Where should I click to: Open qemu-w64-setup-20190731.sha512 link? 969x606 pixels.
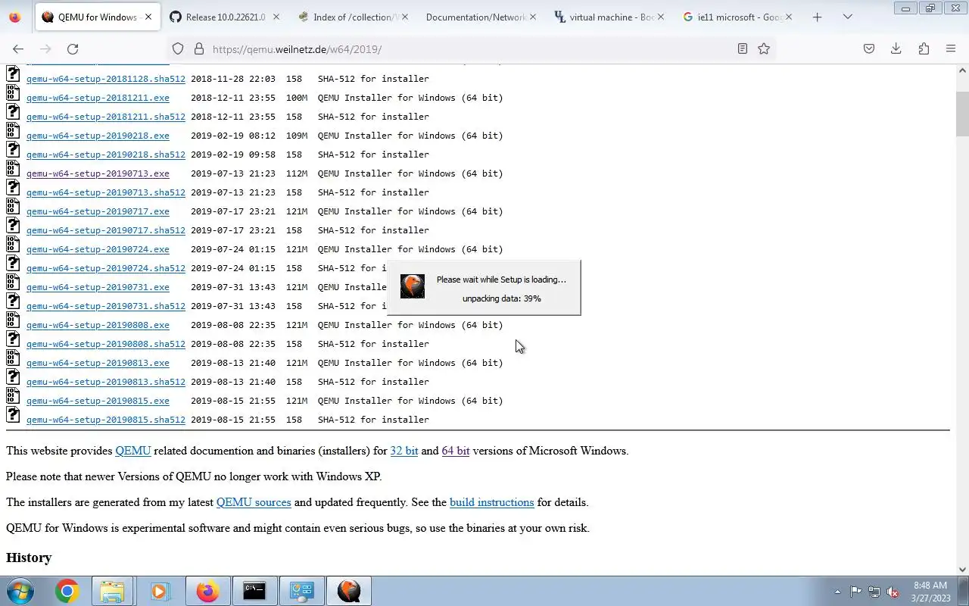(105, 306)
